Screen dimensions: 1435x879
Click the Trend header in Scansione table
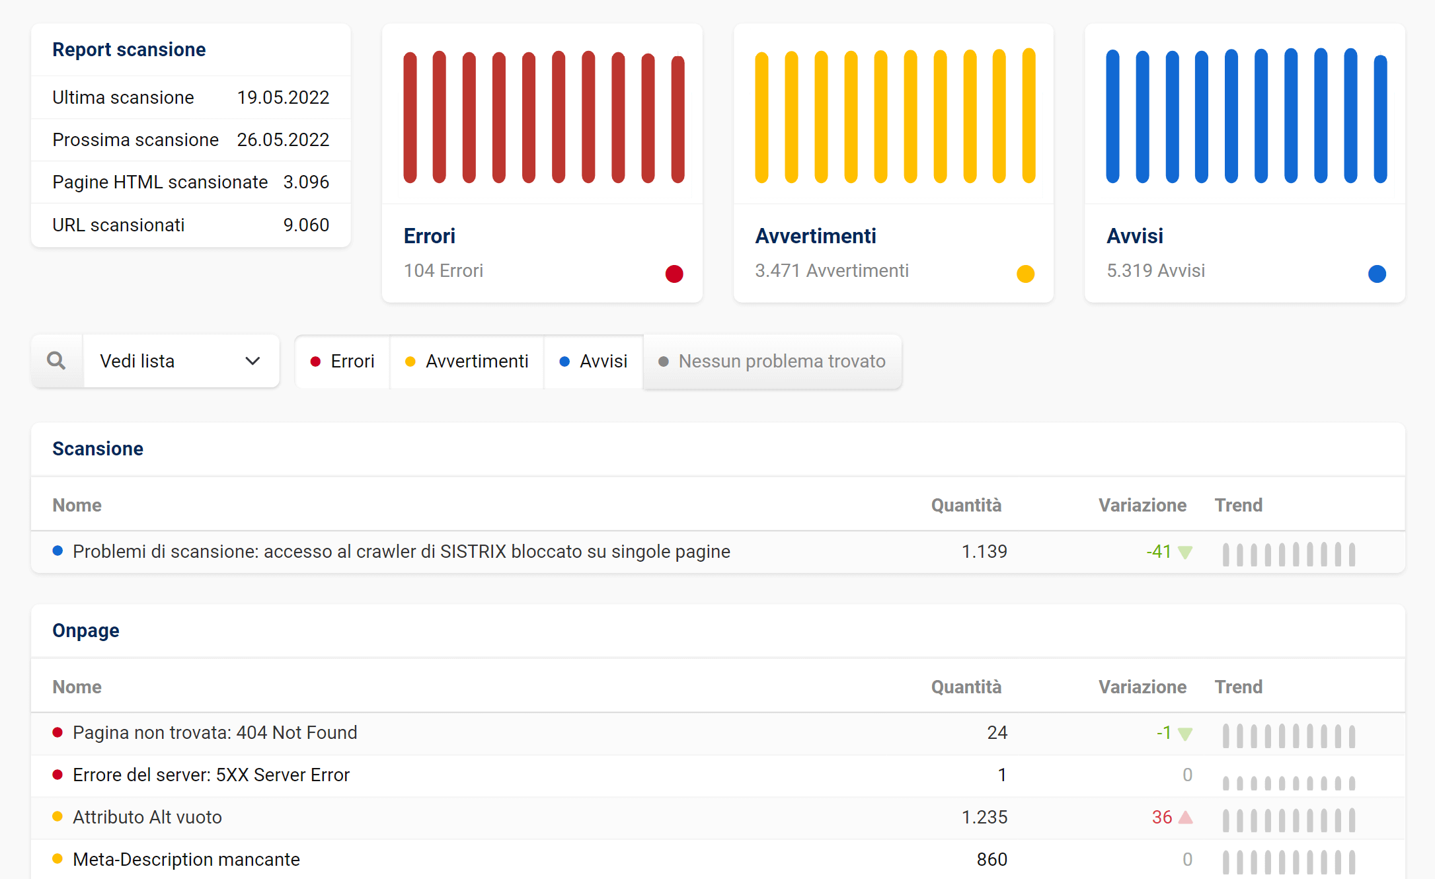[x=1238, y=505]
